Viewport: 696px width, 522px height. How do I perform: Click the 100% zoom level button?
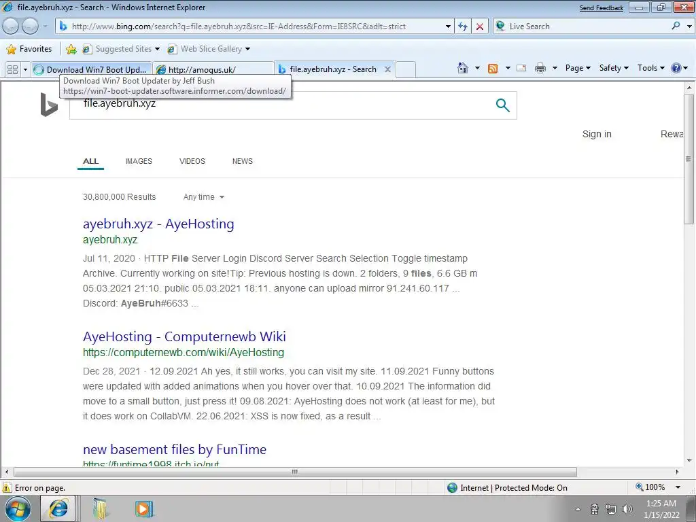coord(650,487)
